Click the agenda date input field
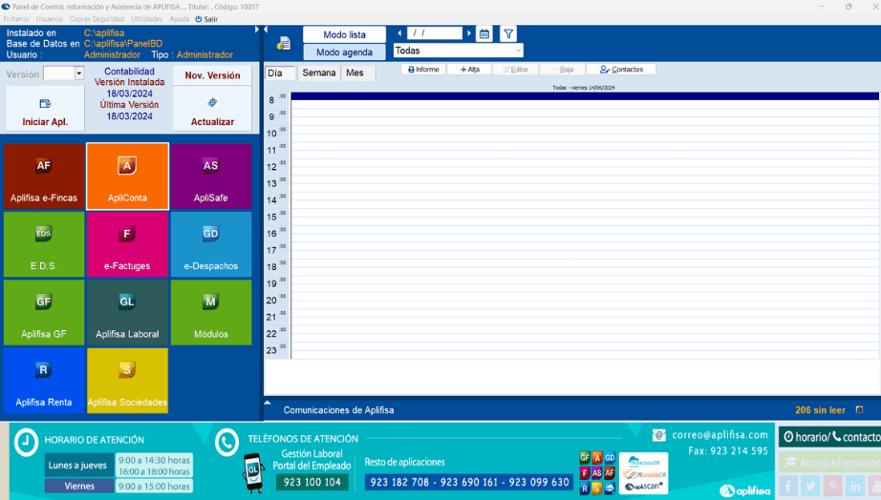This screenshot has width=881, height=500. click(x=435, y=33)
